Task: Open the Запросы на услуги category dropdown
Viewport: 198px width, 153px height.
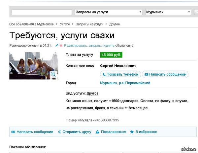Action: (x=109, y=12)
